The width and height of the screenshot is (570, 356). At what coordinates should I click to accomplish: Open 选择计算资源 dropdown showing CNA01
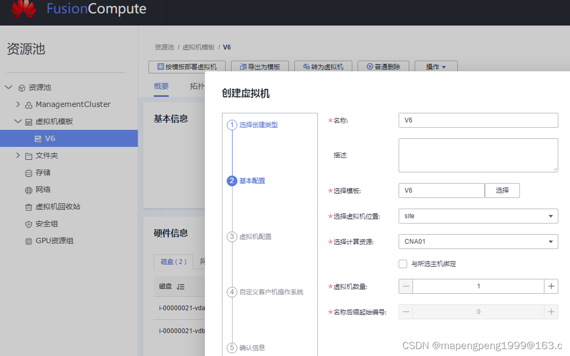click(x=478, y=242)
